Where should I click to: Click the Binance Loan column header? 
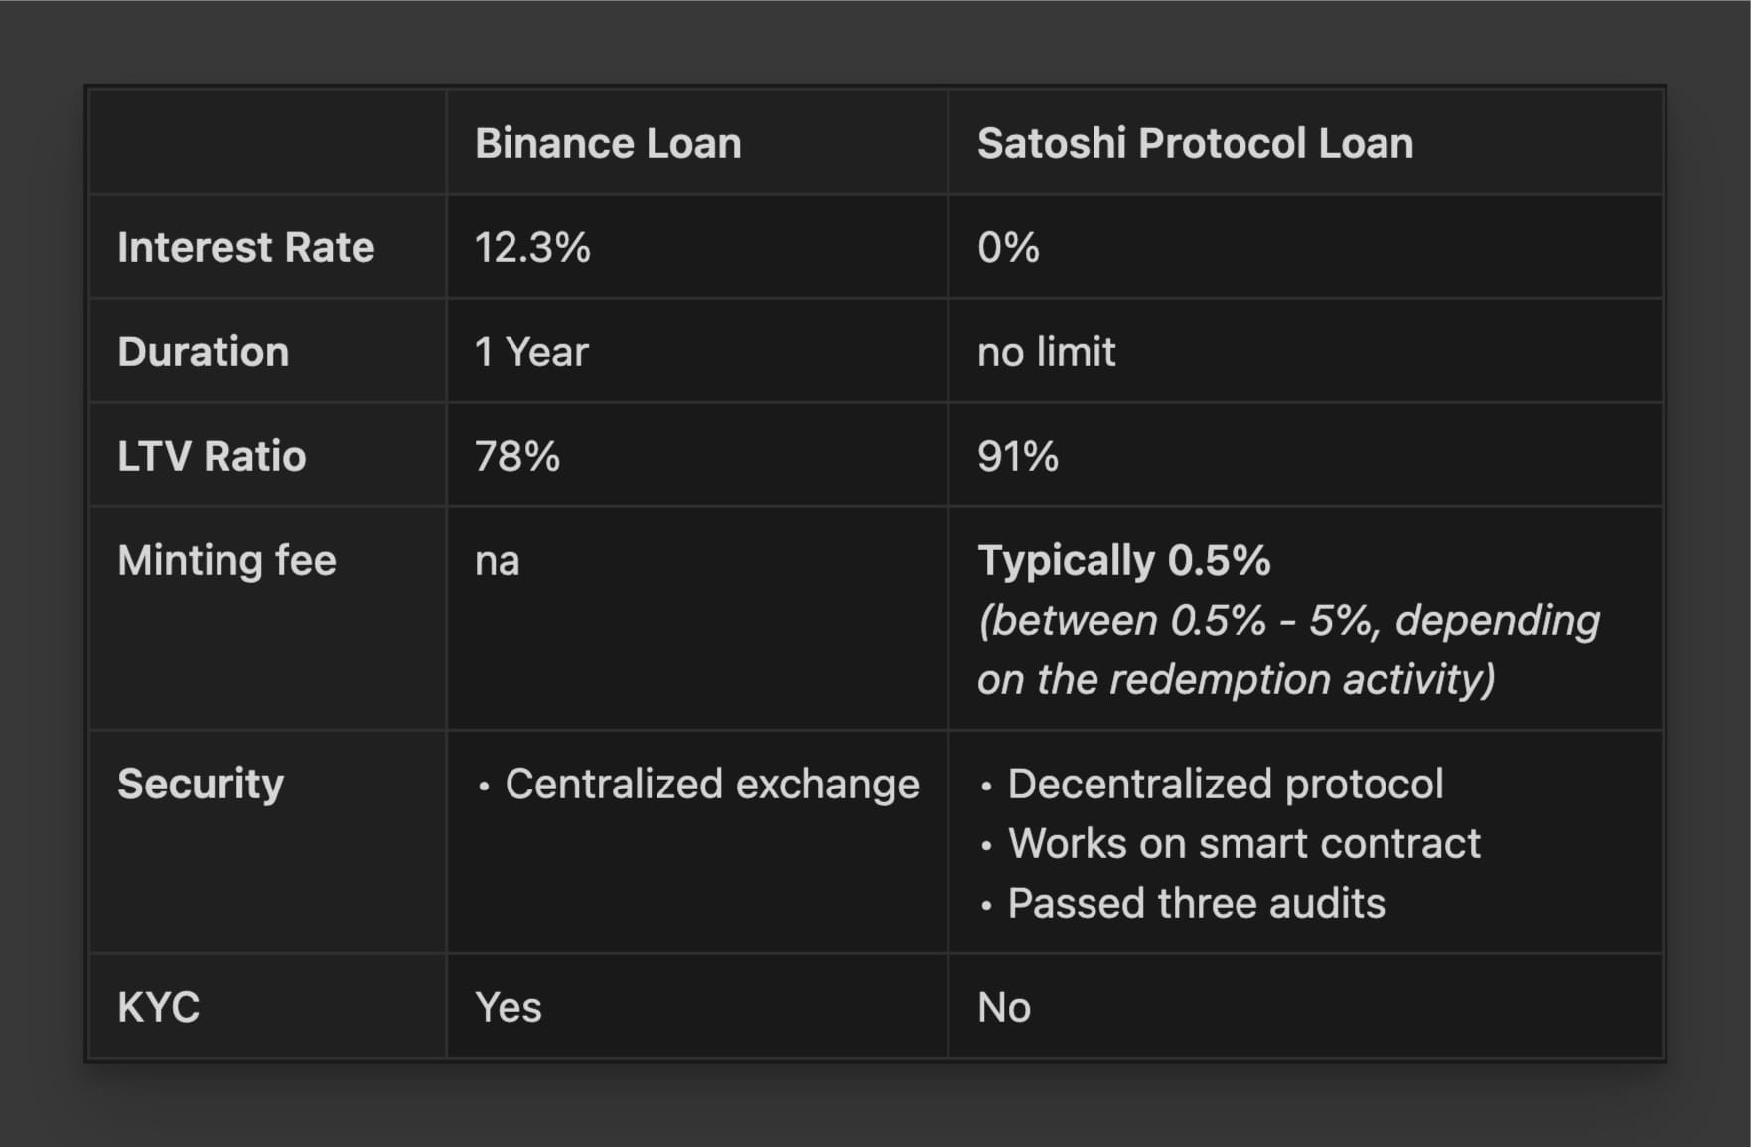click(x=608, y=143)
